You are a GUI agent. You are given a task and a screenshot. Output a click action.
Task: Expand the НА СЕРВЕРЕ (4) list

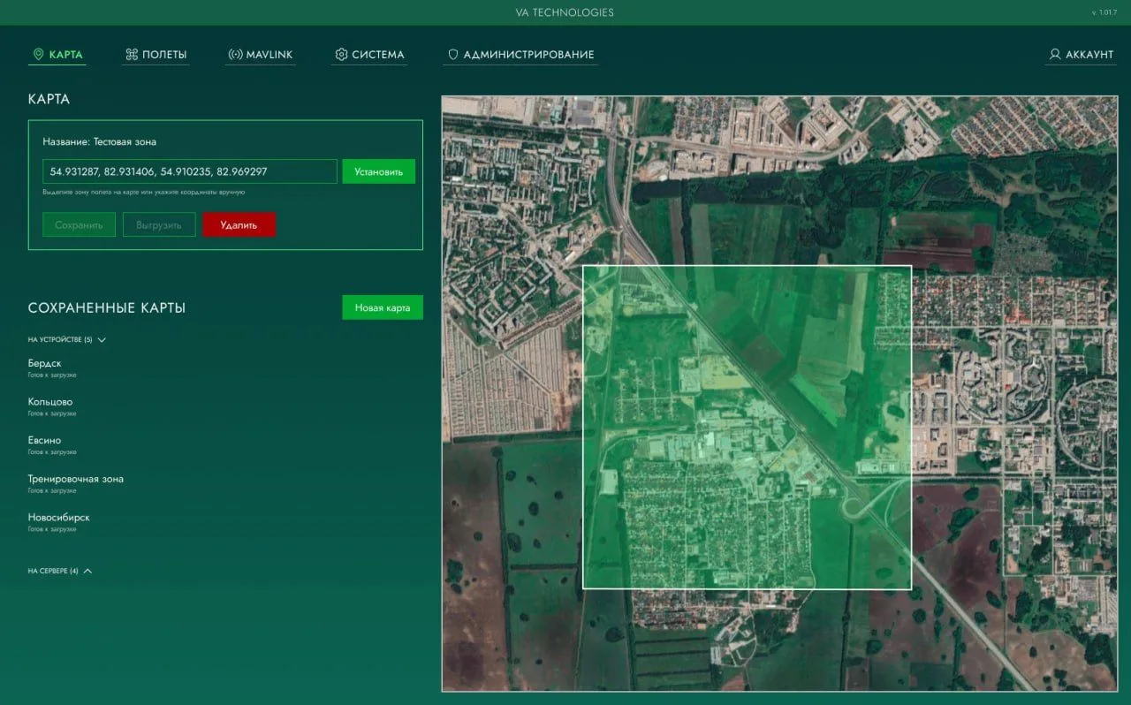60,571
